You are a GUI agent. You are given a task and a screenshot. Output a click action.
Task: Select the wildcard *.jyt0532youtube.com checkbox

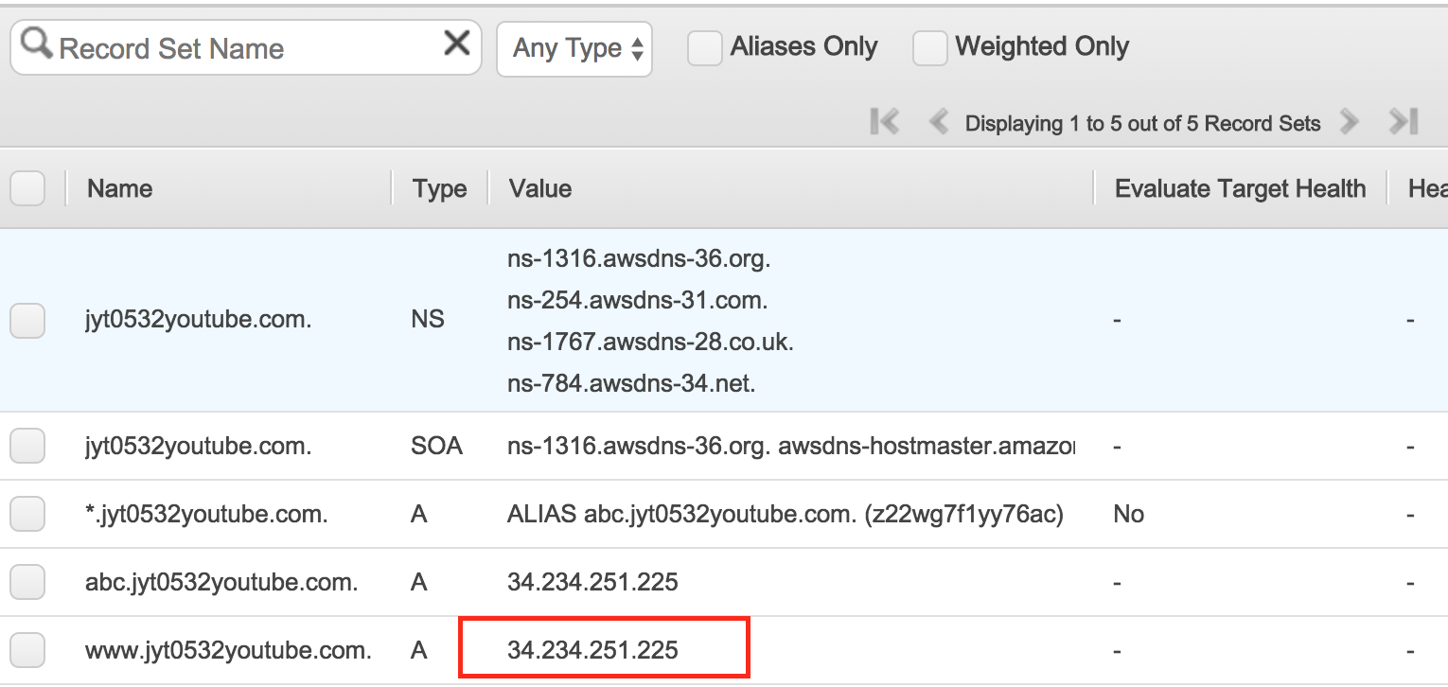coord(27,514)
